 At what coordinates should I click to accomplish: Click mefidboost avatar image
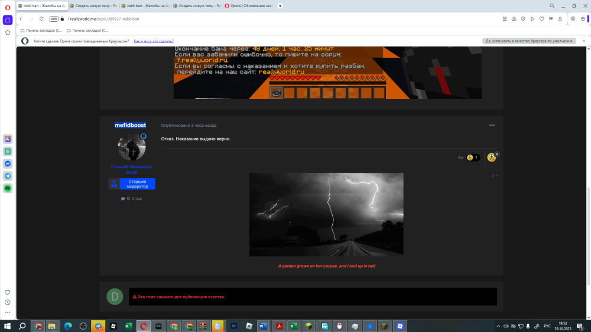coord(132,147)
